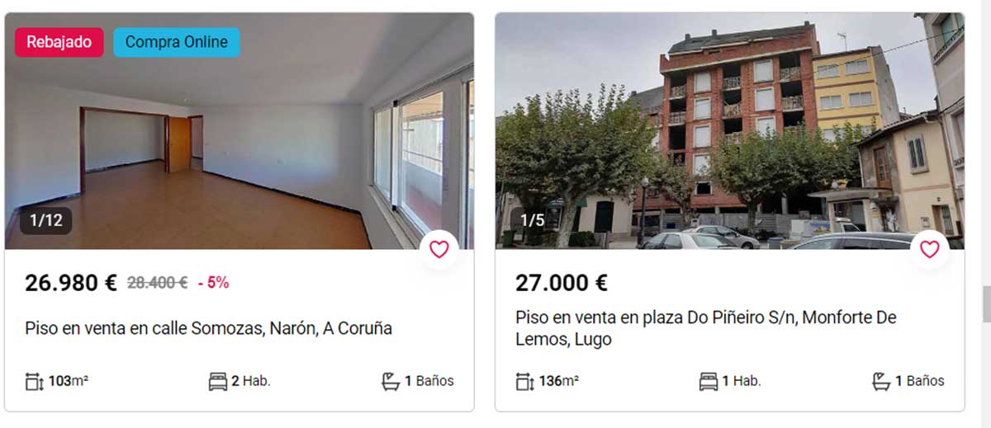Click the 27.000 € price
The height and width of the screenshot is (428, 991).
(x=562, y=283)
